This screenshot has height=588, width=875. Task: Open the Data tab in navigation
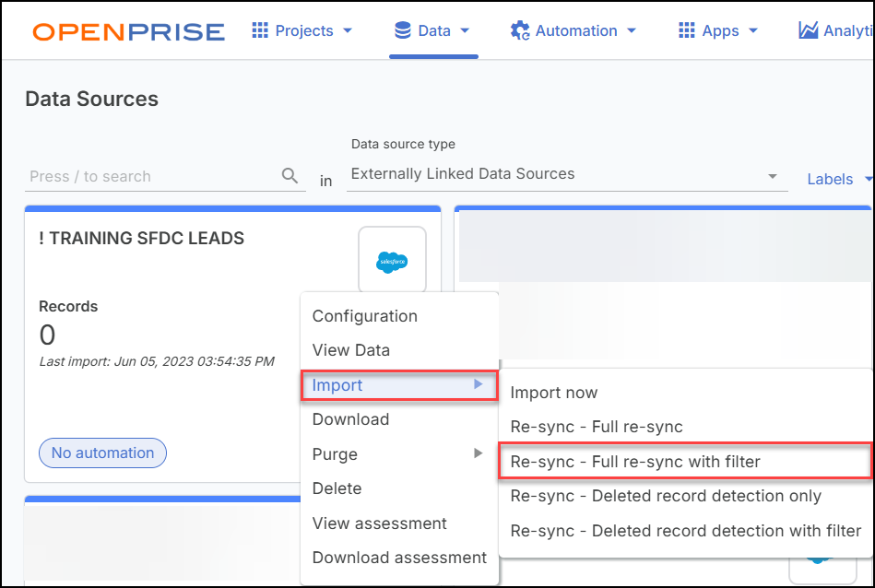[x=433, y=30]
